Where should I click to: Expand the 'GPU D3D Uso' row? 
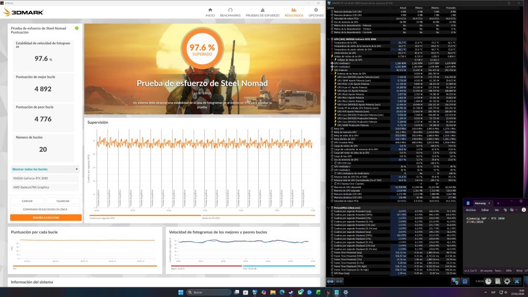point(332,163)
